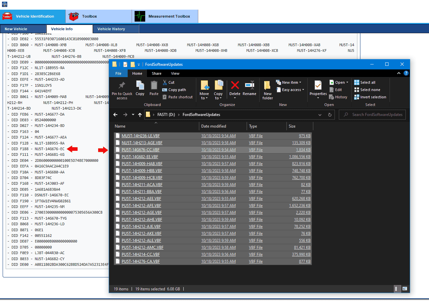
Task: Expand the Move to dropdown
Action: (205, 89)
